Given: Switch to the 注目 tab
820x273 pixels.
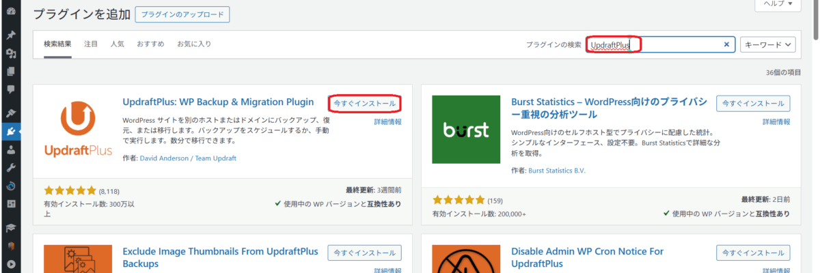Looking at the screenshot, I should click(x=91, y=44).
